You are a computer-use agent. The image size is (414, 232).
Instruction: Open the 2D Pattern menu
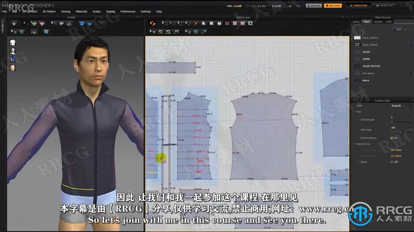point(49,11)
